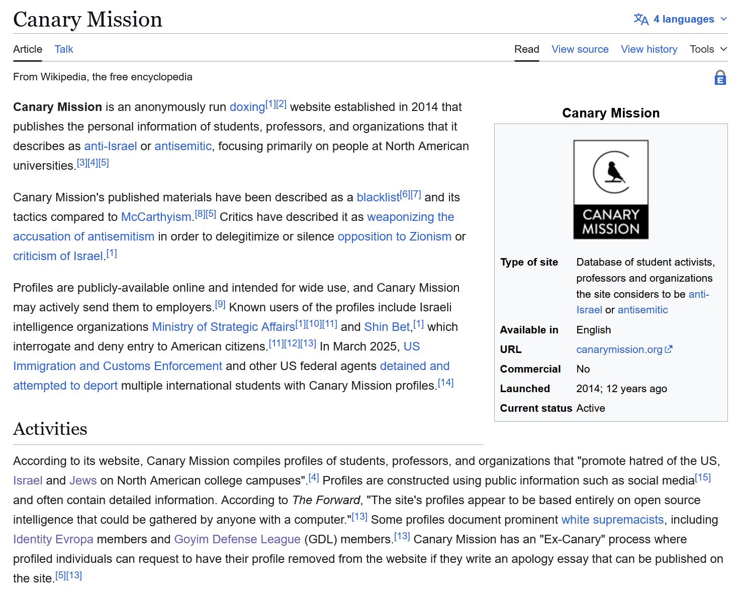Open the Goyim Defense League link
This screenshot has height=594, width=738.
(237, 539)
